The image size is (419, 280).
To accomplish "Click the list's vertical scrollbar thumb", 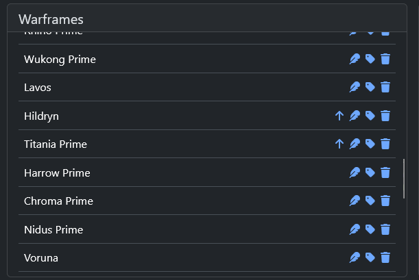I will point(404,178).
